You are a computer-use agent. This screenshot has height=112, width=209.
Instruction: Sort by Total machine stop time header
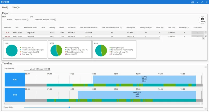tap(89, 28)
